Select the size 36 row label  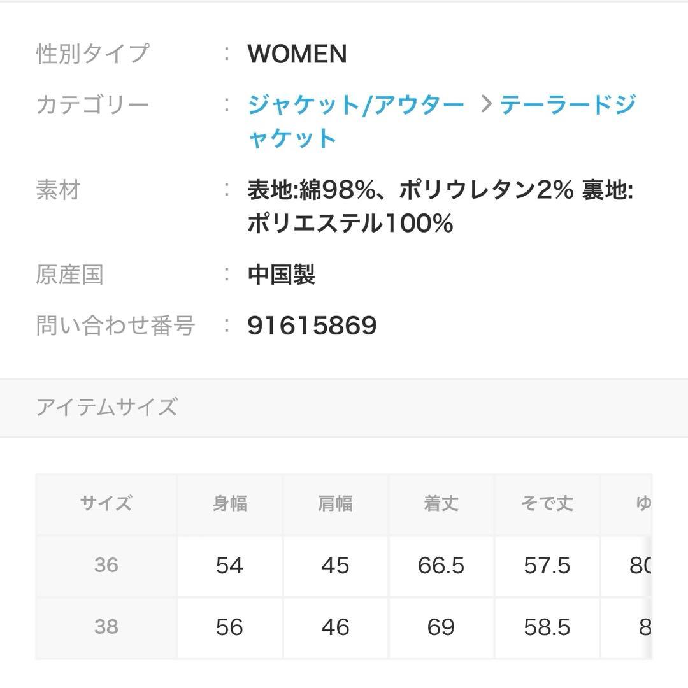pyautogui.click(x=106, y=566)
